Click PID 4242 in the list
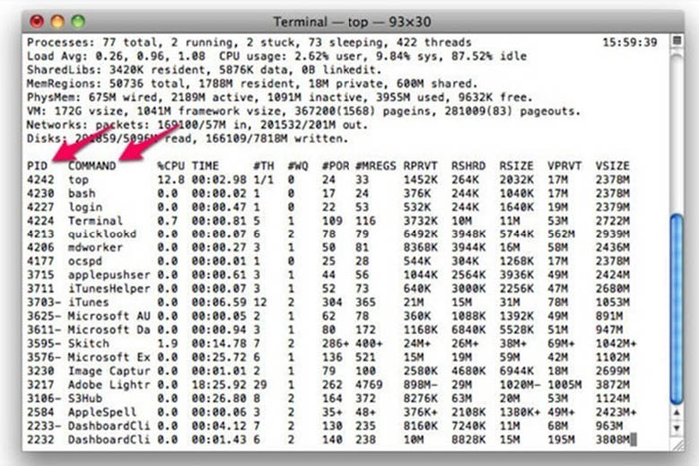 pyautogui.click(x=41, y=179)
